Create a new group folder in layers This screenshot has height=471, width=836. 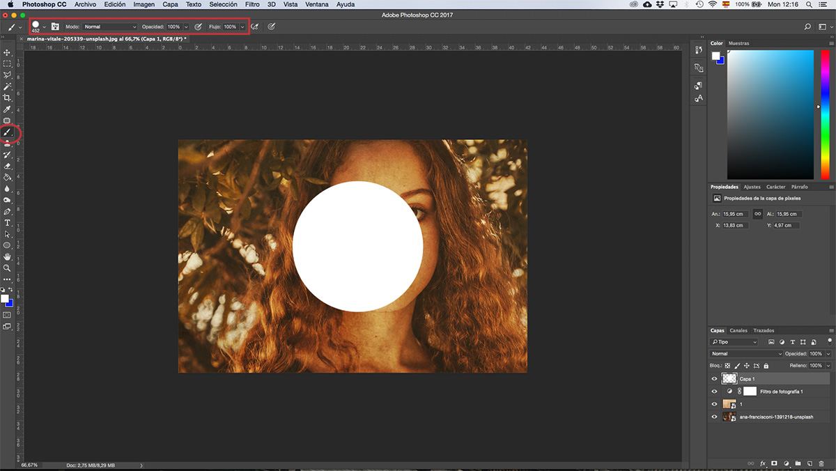point(798,463)
